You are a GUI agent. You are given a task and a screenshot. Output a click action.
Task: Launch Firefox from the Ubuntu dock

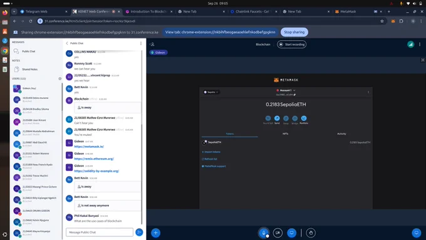(4, 13)
